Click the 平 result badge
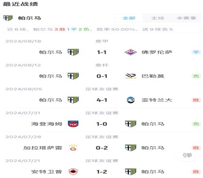Viewport: 203px width, 178px height. (x=196, y=52)
